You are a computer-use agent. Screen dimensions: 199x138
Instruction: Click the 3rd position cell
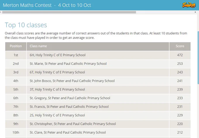click(16, 72)
